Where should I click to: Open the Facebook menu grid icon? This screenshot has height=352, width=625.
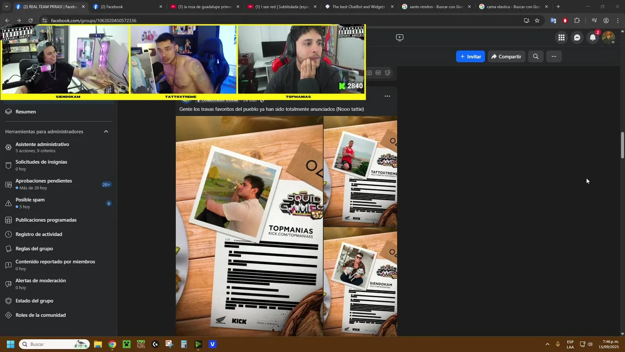click(x=562, y=38)
